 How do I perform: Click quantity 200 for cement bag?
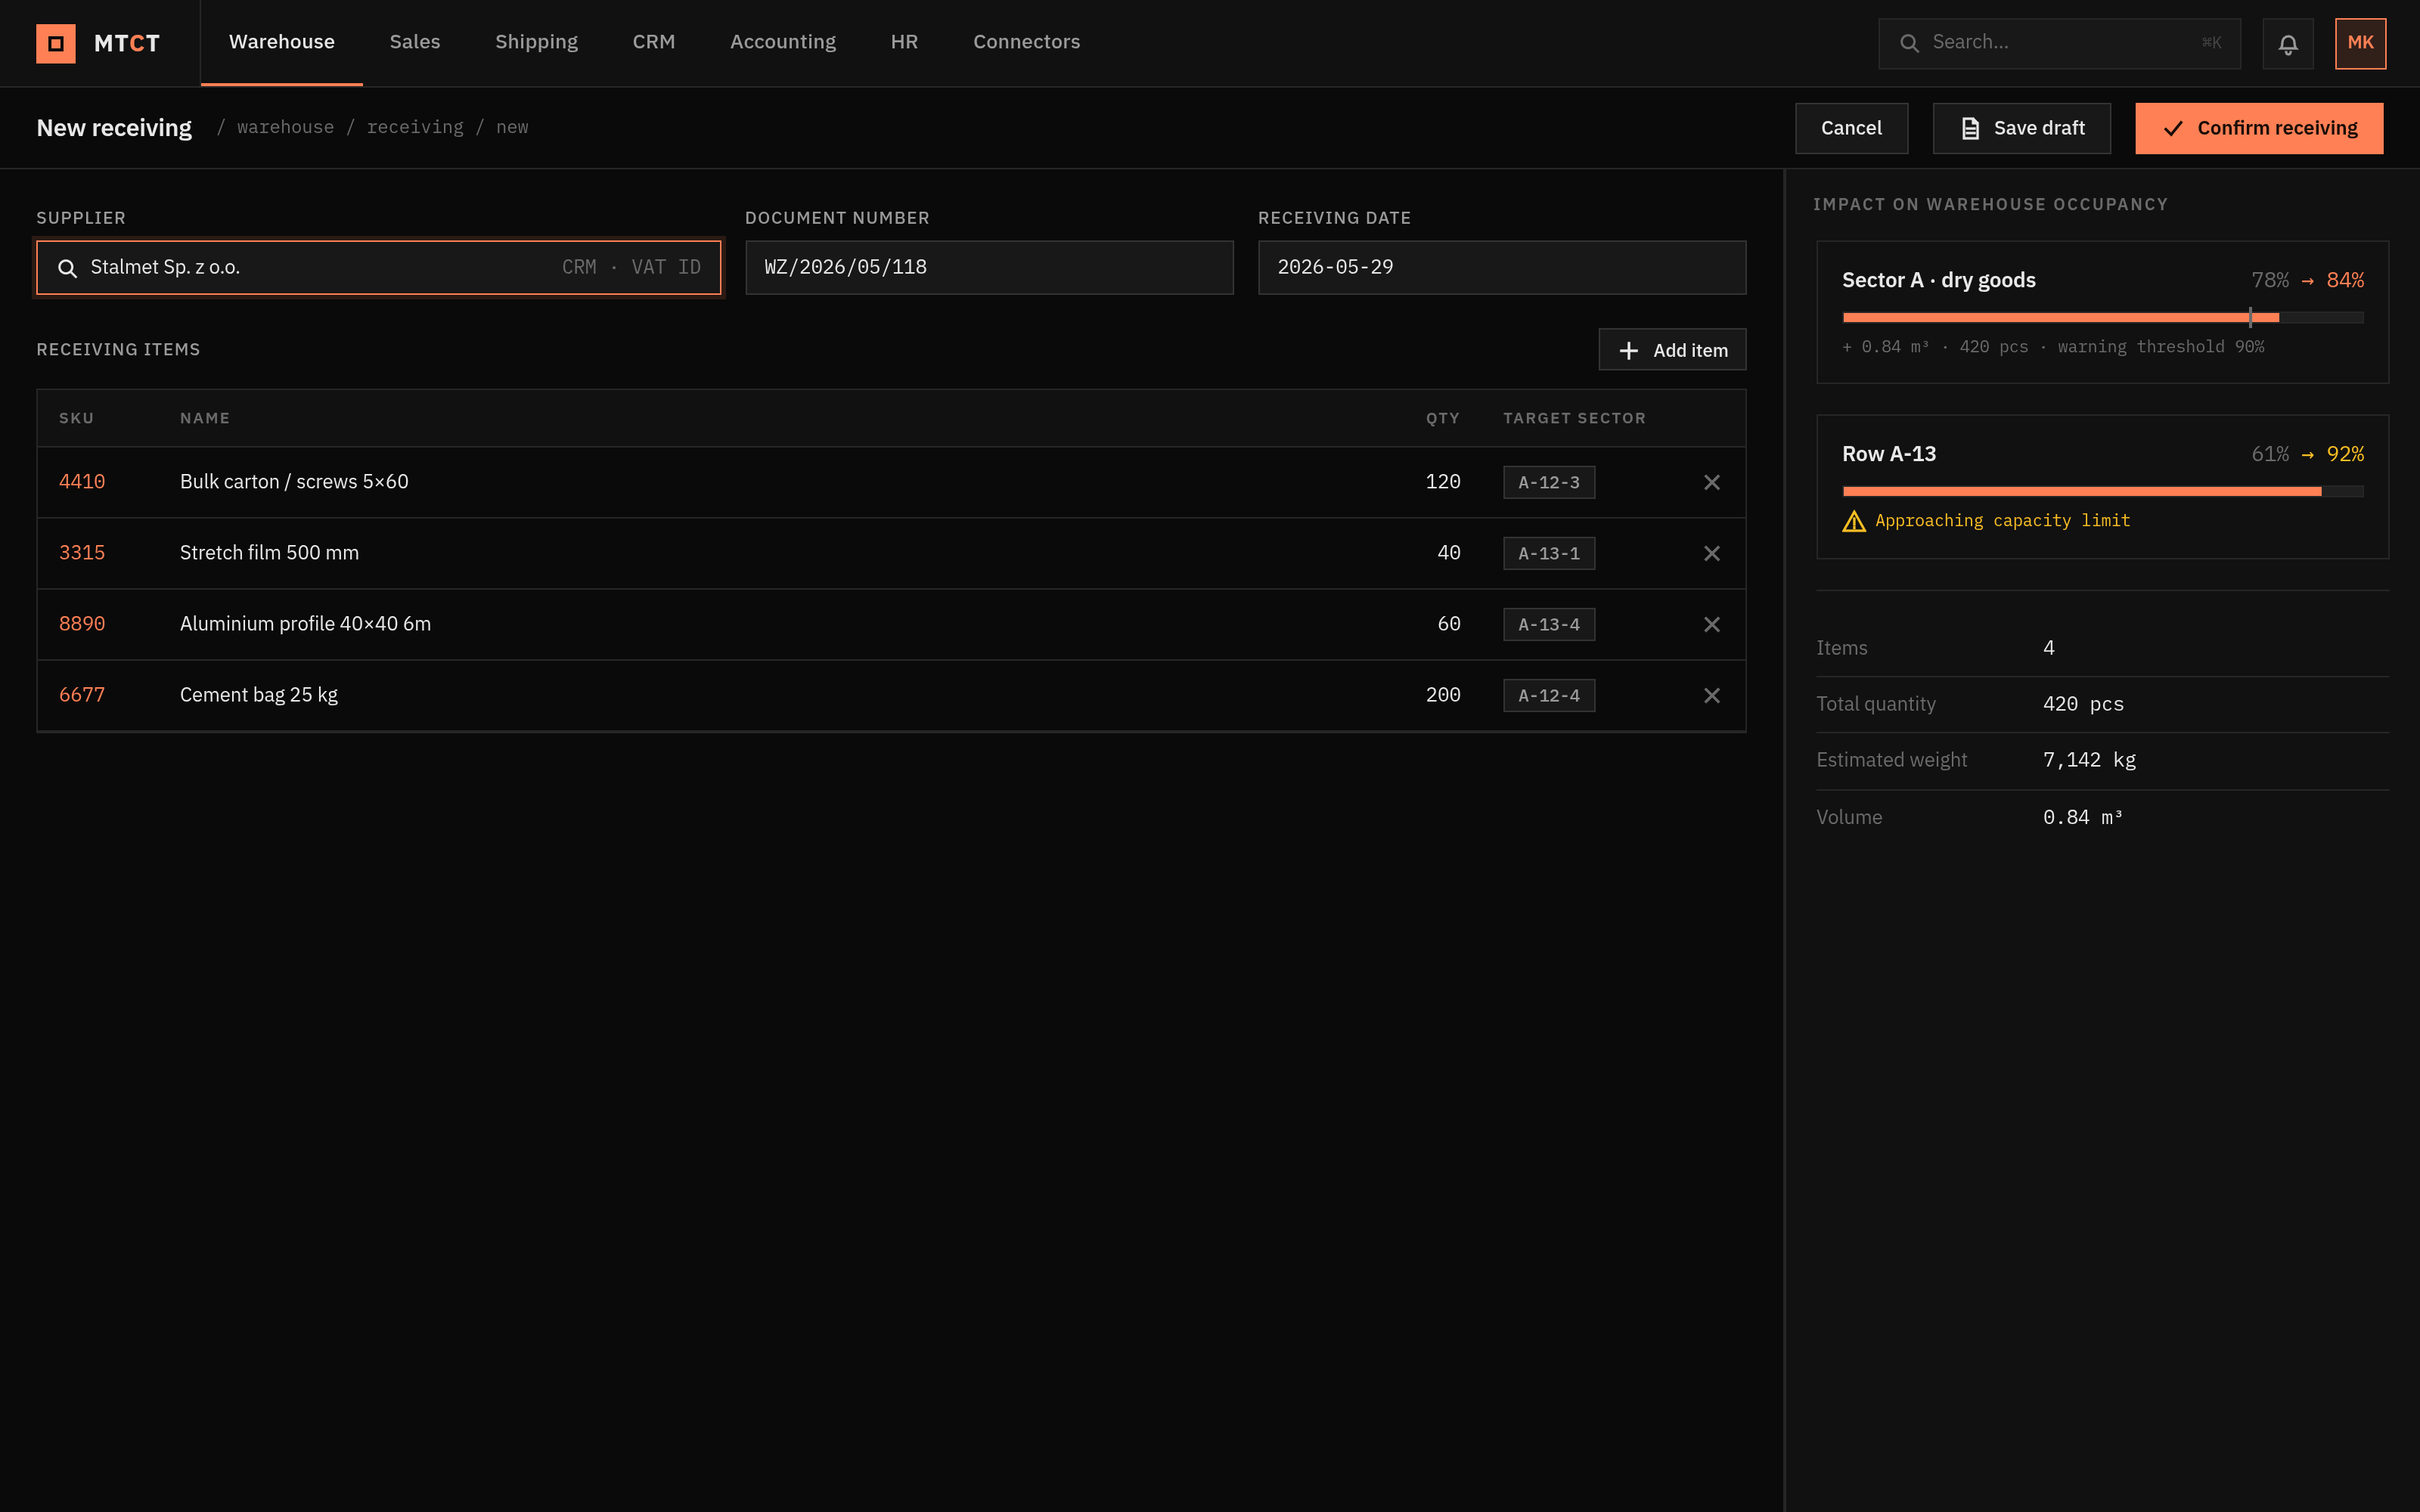tap(1443, 695)
